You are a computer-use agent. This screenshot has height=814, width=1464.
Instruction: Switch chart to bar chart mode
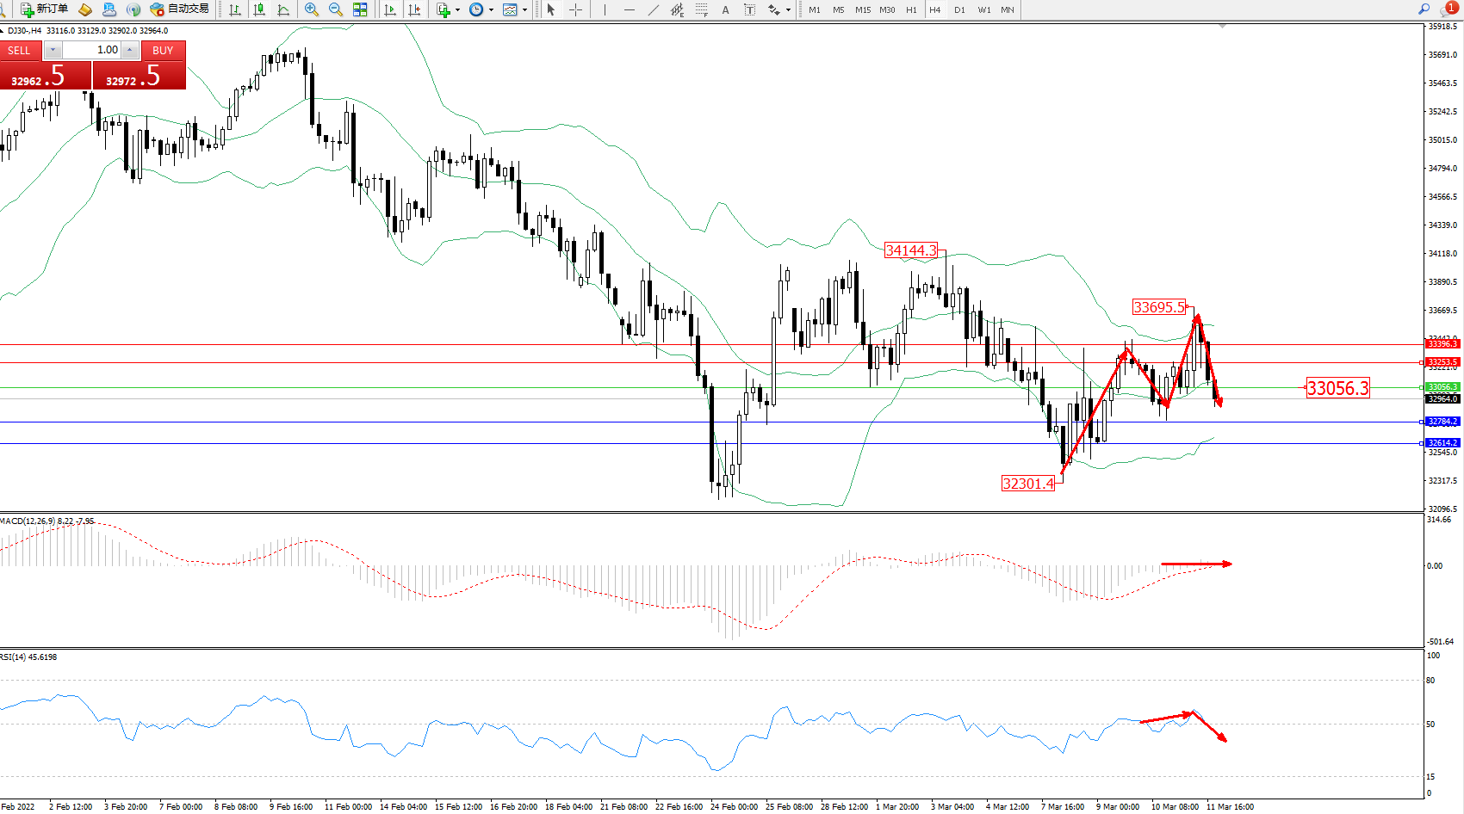pos(235,9)
